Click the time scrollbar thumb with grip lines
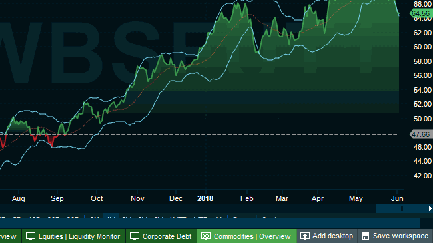Viewport: 433px width, 243px height. click(x=401, y=208)
